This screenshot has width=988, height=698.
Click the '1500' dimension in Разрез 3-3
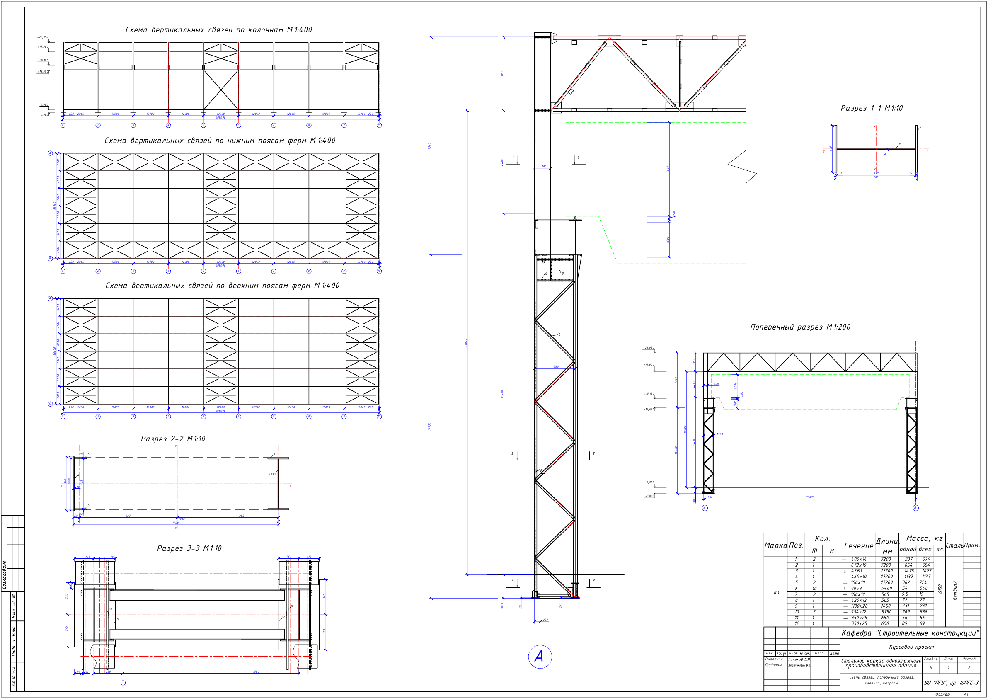pyautogui.click(x=256, y=672)
